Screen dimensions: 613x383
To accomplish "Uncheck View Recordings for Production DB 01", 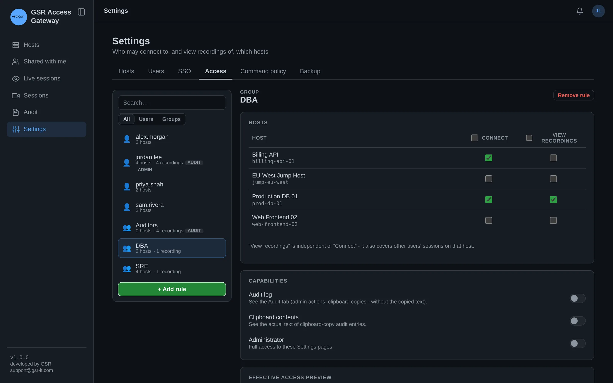I will (x=553, y=200).
